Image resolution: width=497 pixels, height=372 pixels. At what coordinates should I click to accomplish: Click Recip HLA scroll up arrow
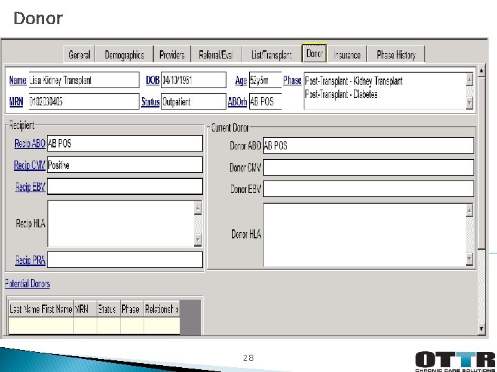(198, 208)
